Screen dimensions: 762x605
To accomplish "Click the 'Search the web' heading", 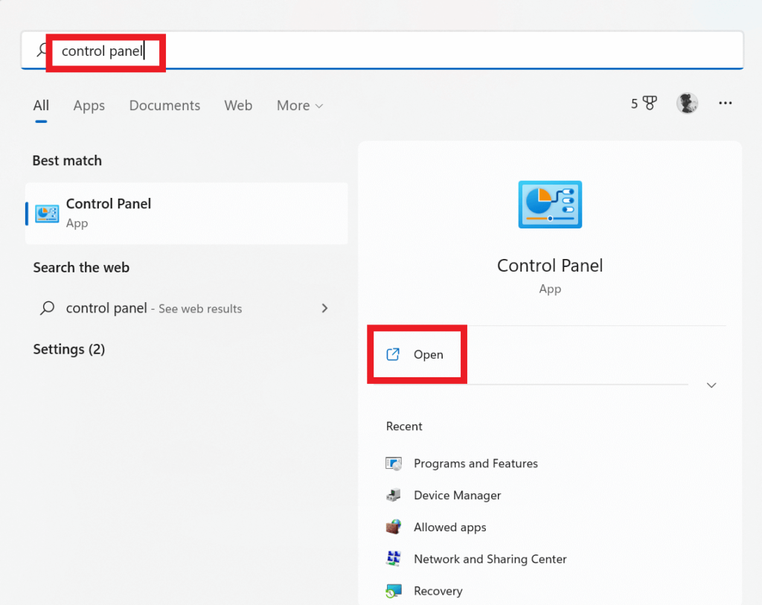I will point(81,267).
